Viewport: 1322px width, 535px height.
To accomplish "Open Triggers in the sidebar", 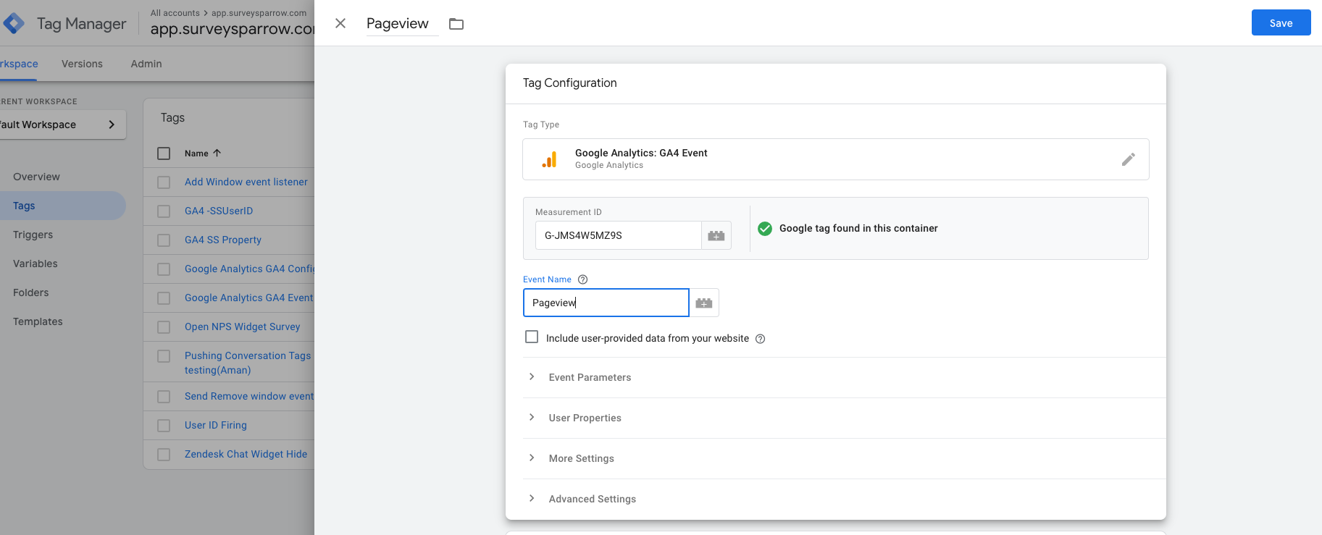I will coord(33,235).
